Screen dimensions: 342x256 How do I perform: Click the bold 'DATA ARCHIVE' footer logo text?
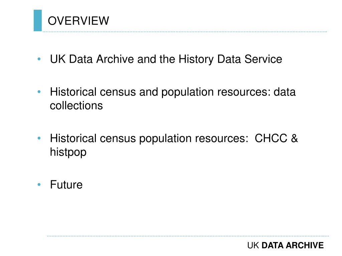[x=293, y=245]
